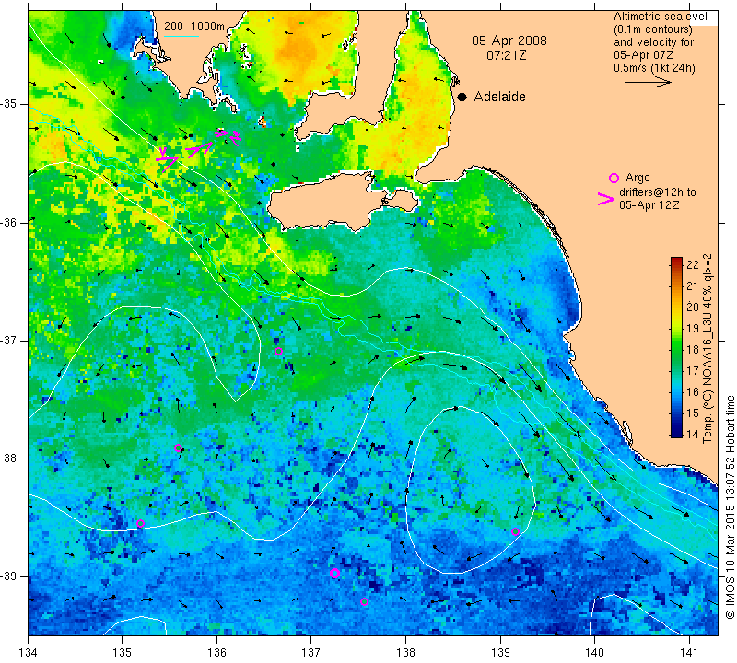Click the '05-Apr 12Z' legend text

coord(649,205)
